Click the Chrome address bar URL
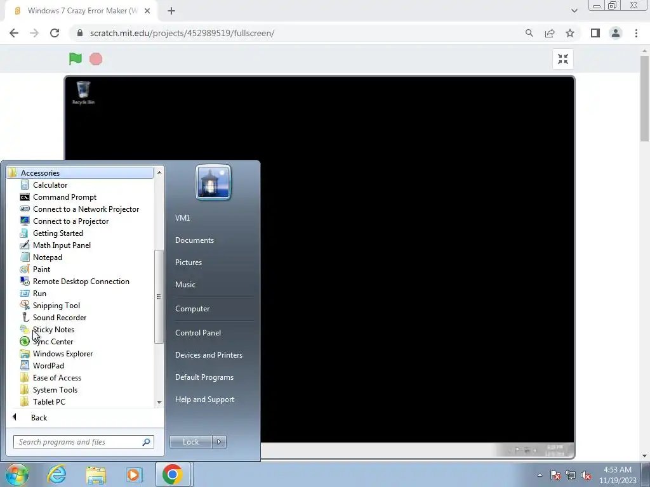The height and width of the screenshot is (487, 650). (182, 33)
